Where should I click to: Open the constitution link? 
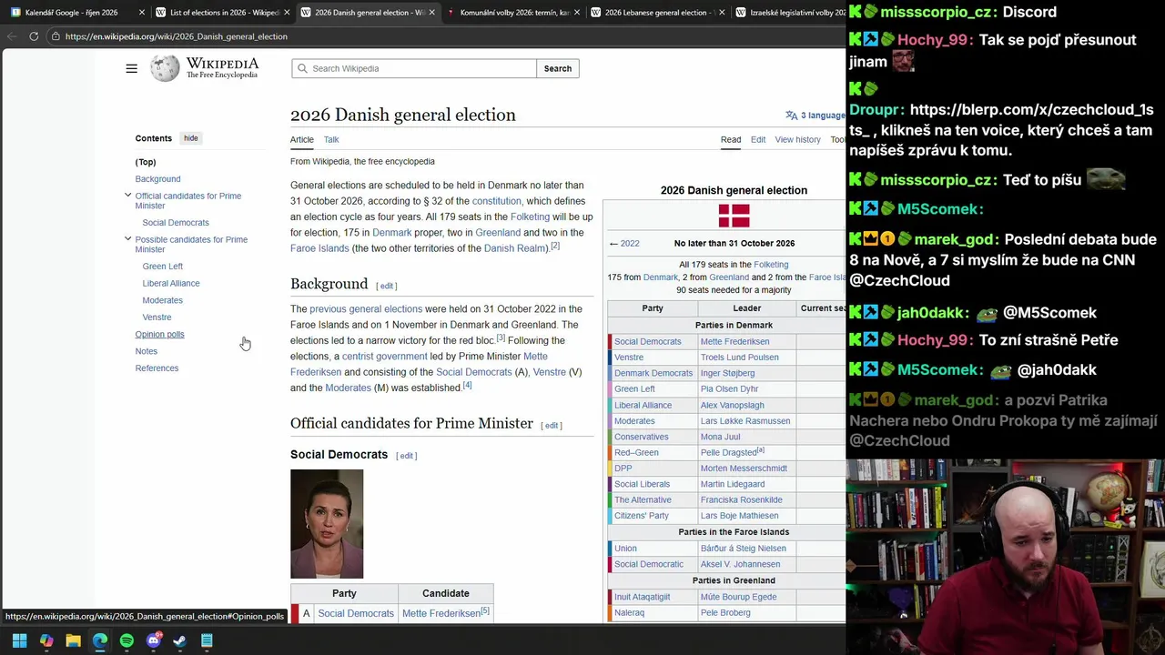point(497,201)
